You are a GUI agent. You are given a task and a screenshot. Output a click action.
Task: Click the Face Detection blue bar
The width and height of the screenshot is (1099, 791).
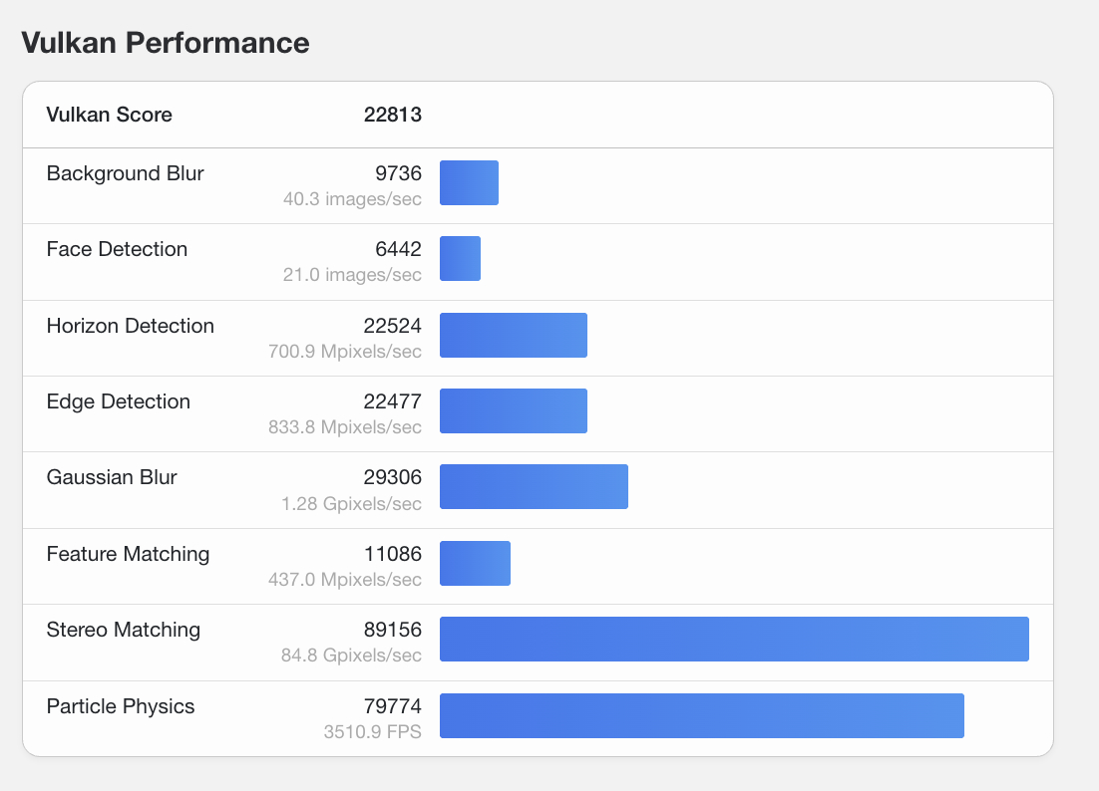(460, 259)
